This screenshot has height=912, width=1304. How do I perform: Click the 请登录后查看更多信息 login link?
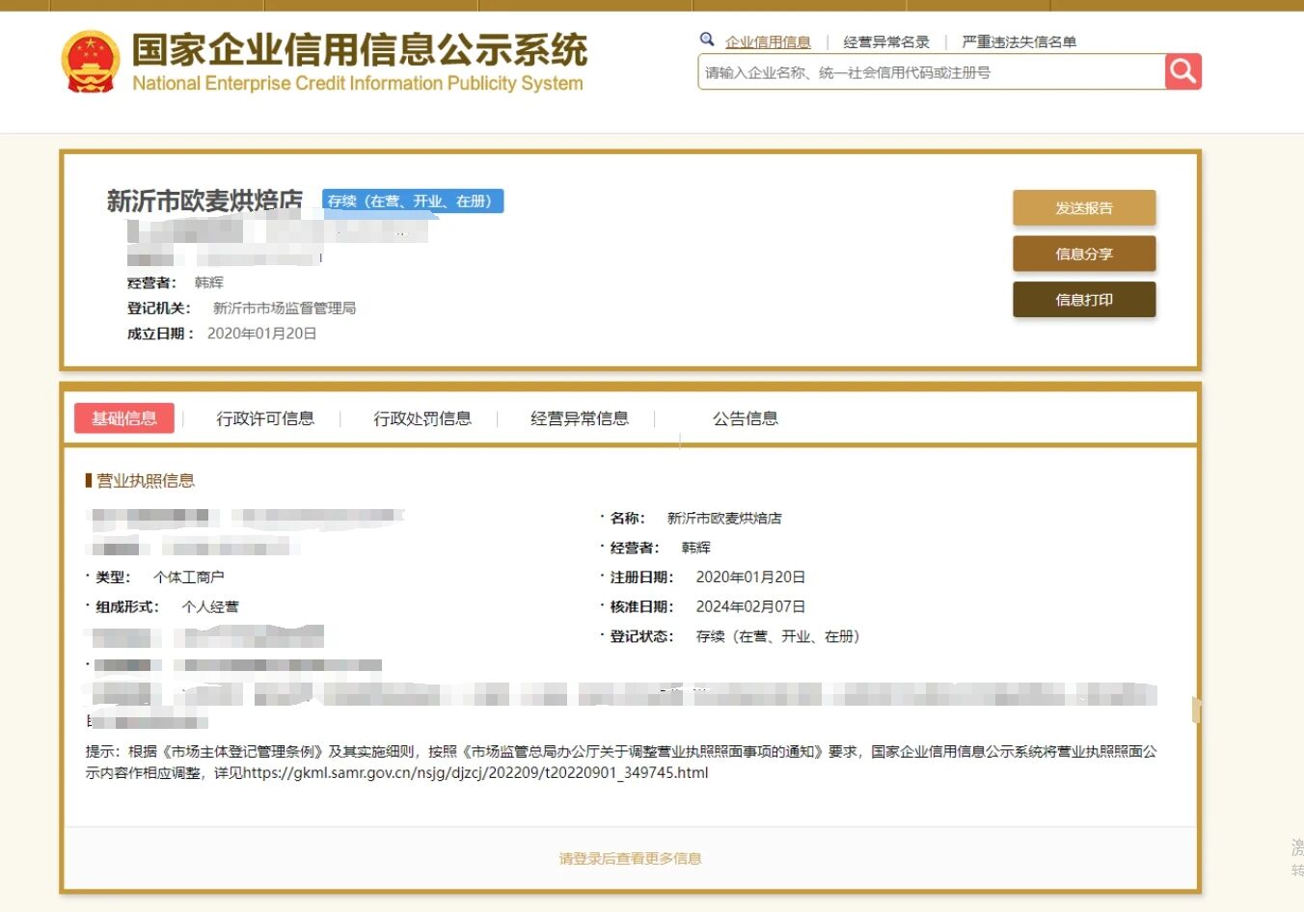click(x=631, y=858)
